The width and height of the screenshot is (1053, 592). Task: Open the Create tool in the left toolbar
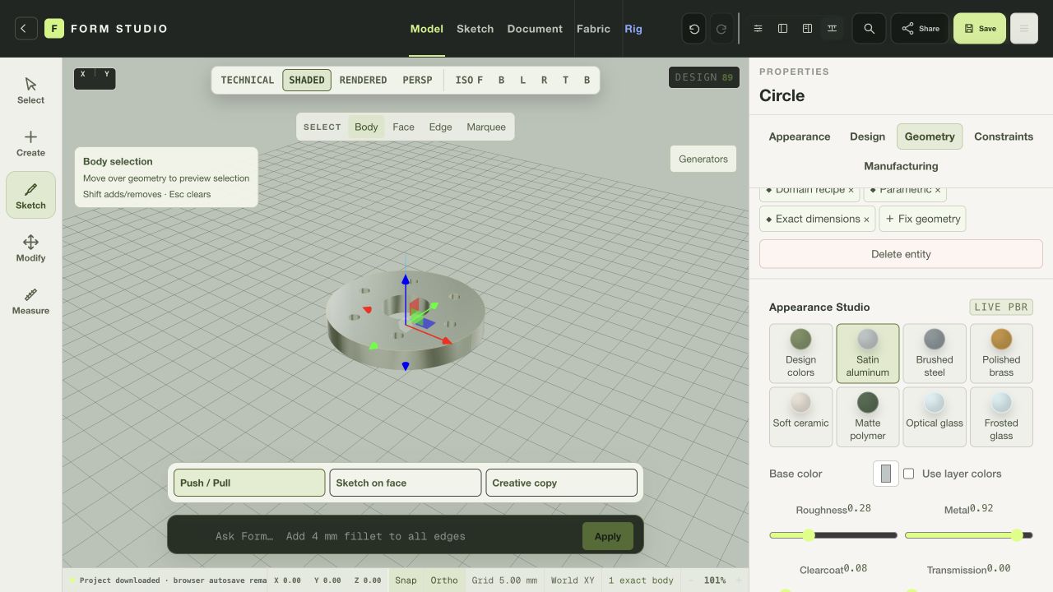pos(30,143)
